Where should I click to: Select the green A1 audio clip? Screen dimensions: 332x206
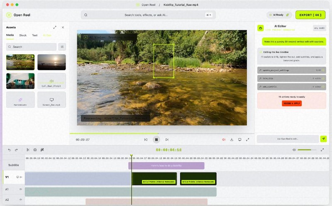pyautogui.click(x=121, y=192)
